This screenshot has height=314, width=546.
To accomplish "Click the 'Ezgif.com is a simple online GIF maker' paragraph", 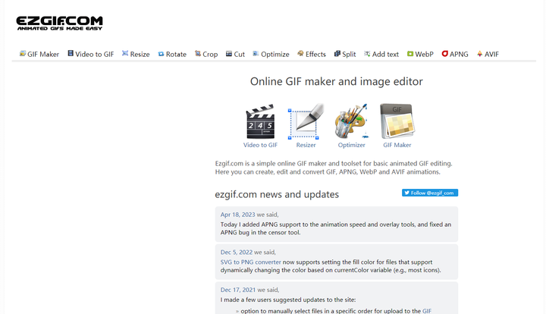I will click(x=334, y=168).
